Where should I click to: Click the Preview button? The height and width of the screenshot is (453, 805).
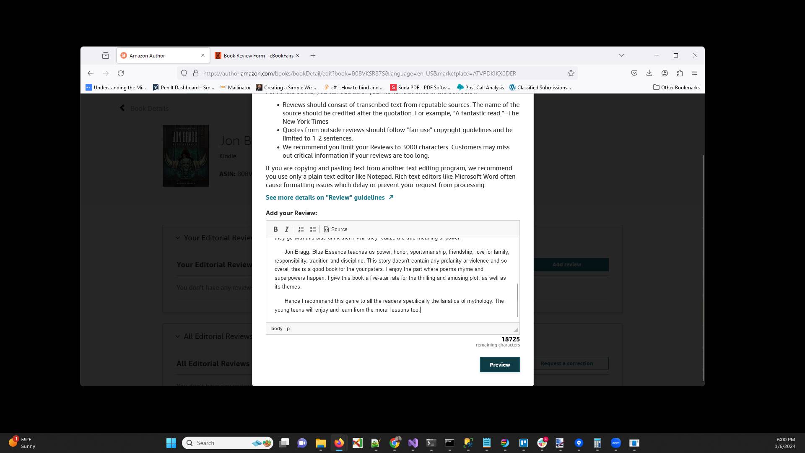[499, 364]
